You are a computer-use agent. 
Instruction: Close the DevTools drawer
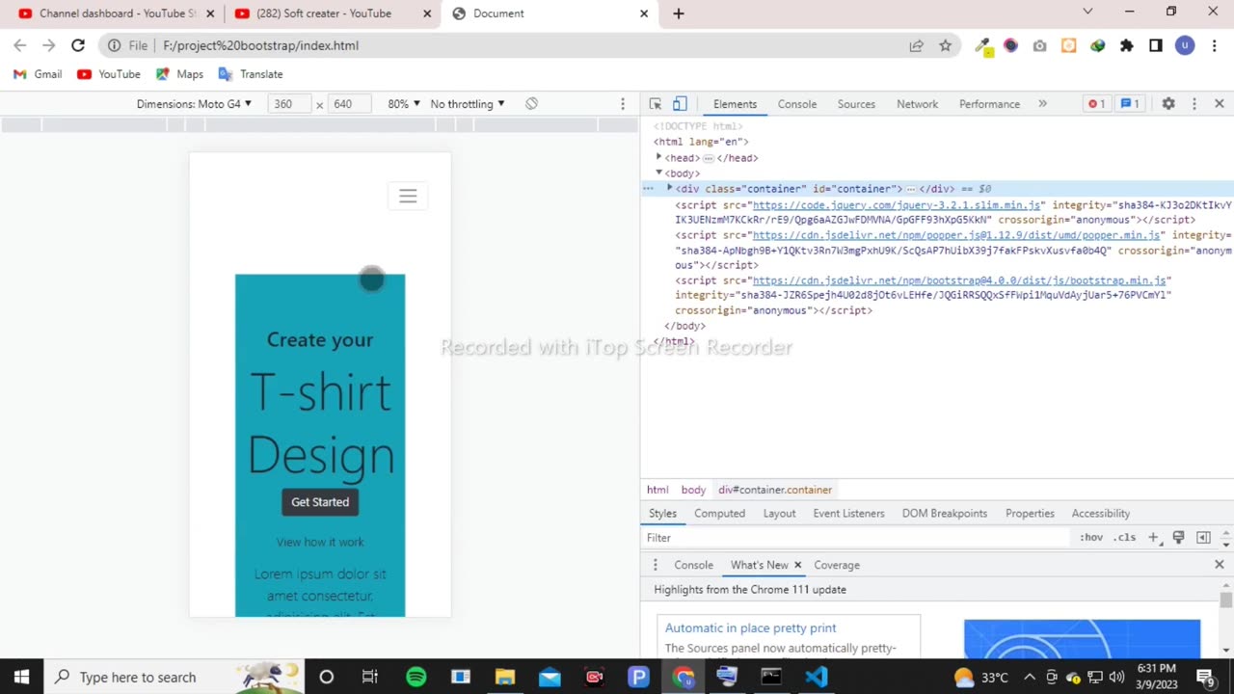tap(1219, 565)
